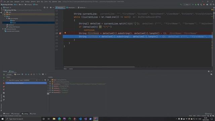215x121 pixels.
Task: Hide the Project tool window
Action: point(53,7)
